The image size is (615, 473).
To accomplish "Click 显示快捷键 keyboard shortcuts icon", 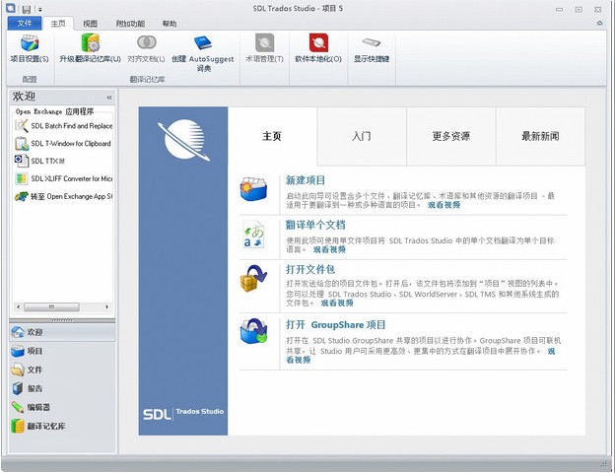I will click(x=371, y=42).
